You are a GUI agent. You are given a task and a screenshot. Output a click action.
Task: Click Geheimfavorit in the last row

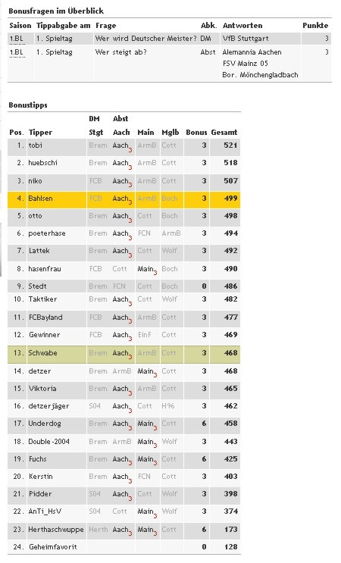[53, 547]
